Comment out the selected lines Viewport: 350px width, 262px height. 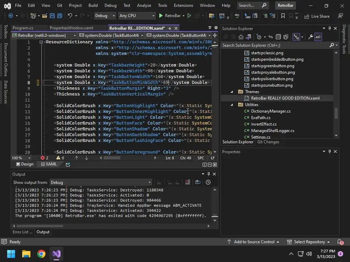265,16
